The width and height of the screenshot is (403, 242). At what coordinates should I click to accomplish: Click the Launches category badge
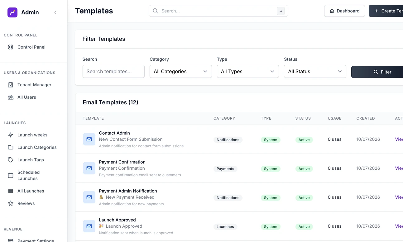(x=225, y=227)
